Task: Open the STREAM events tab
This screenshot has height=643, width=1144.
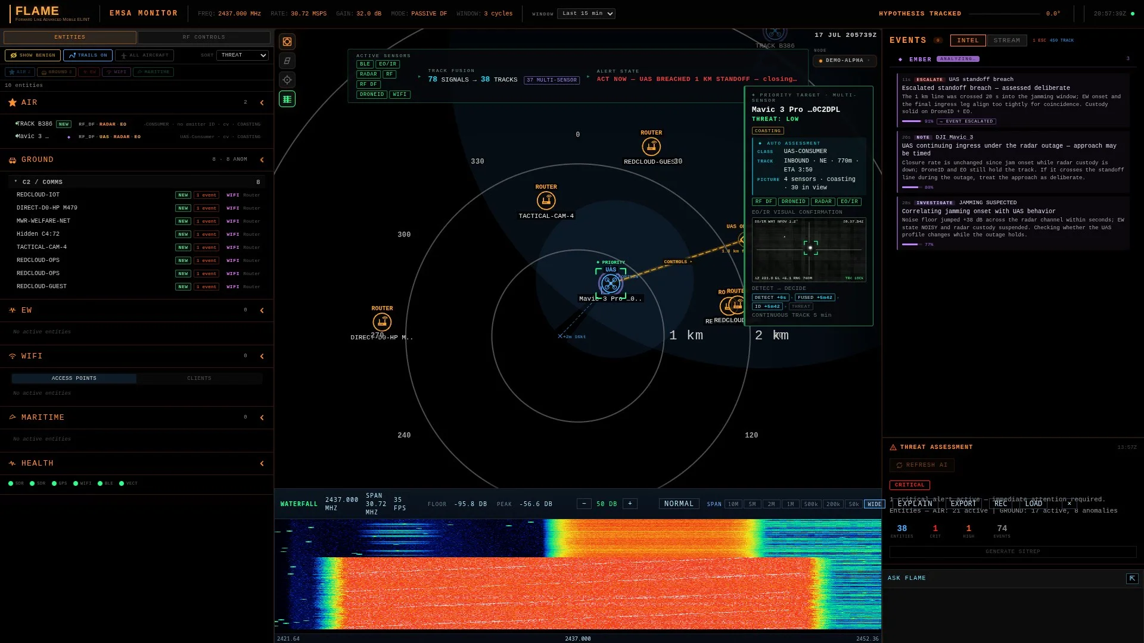Action: pyautogui.click(x=1006, y=40)
